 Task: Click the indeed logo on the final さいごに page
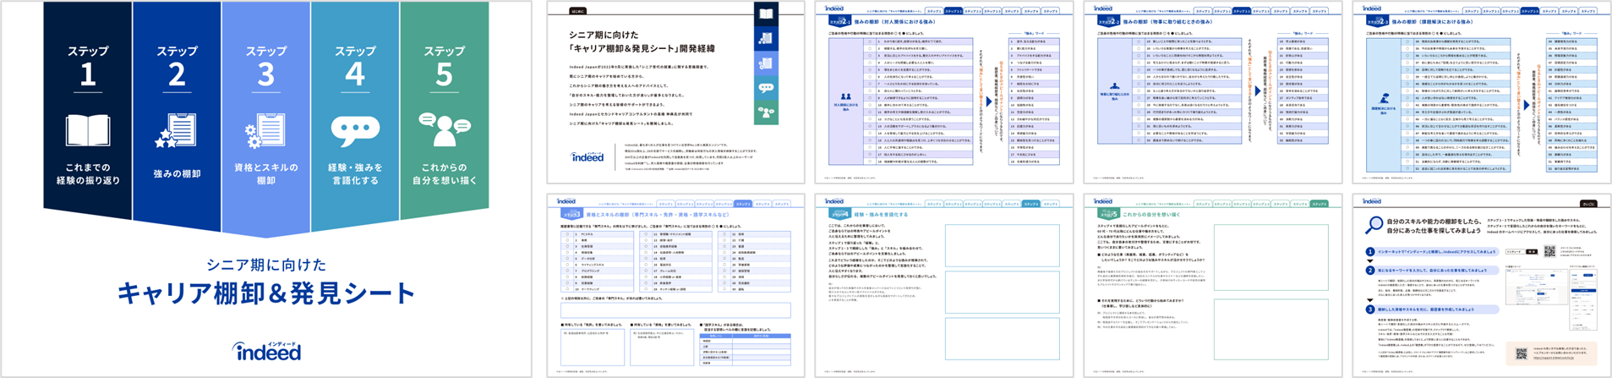point(1372,201)
